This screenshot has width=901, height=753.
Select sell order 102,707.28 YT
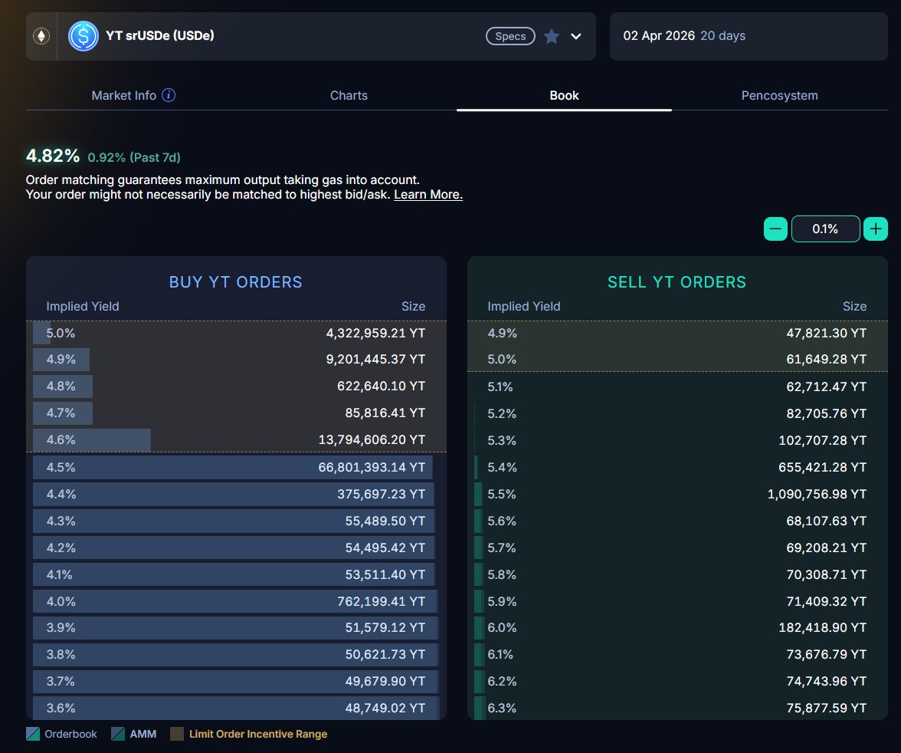pyautogui.click(x=677, y=441)
